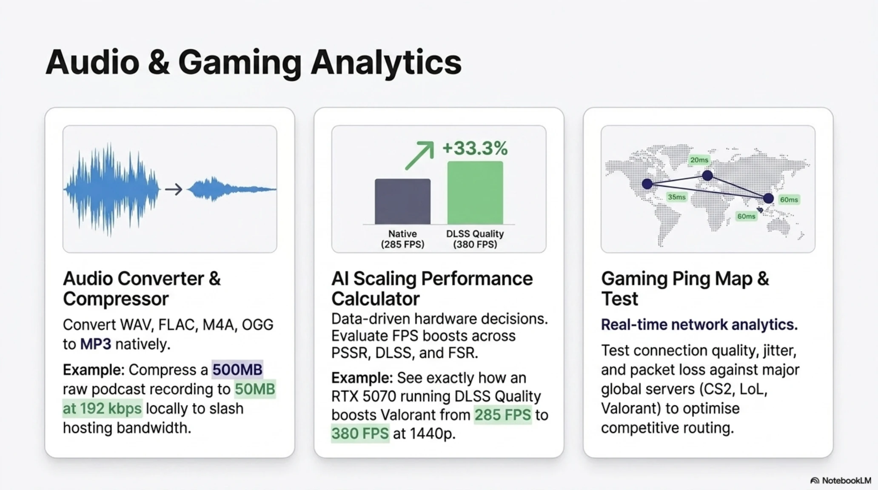Click the Europe ping node on map
This screenshot has height=490, width=878.
click(x=707, y=175)
